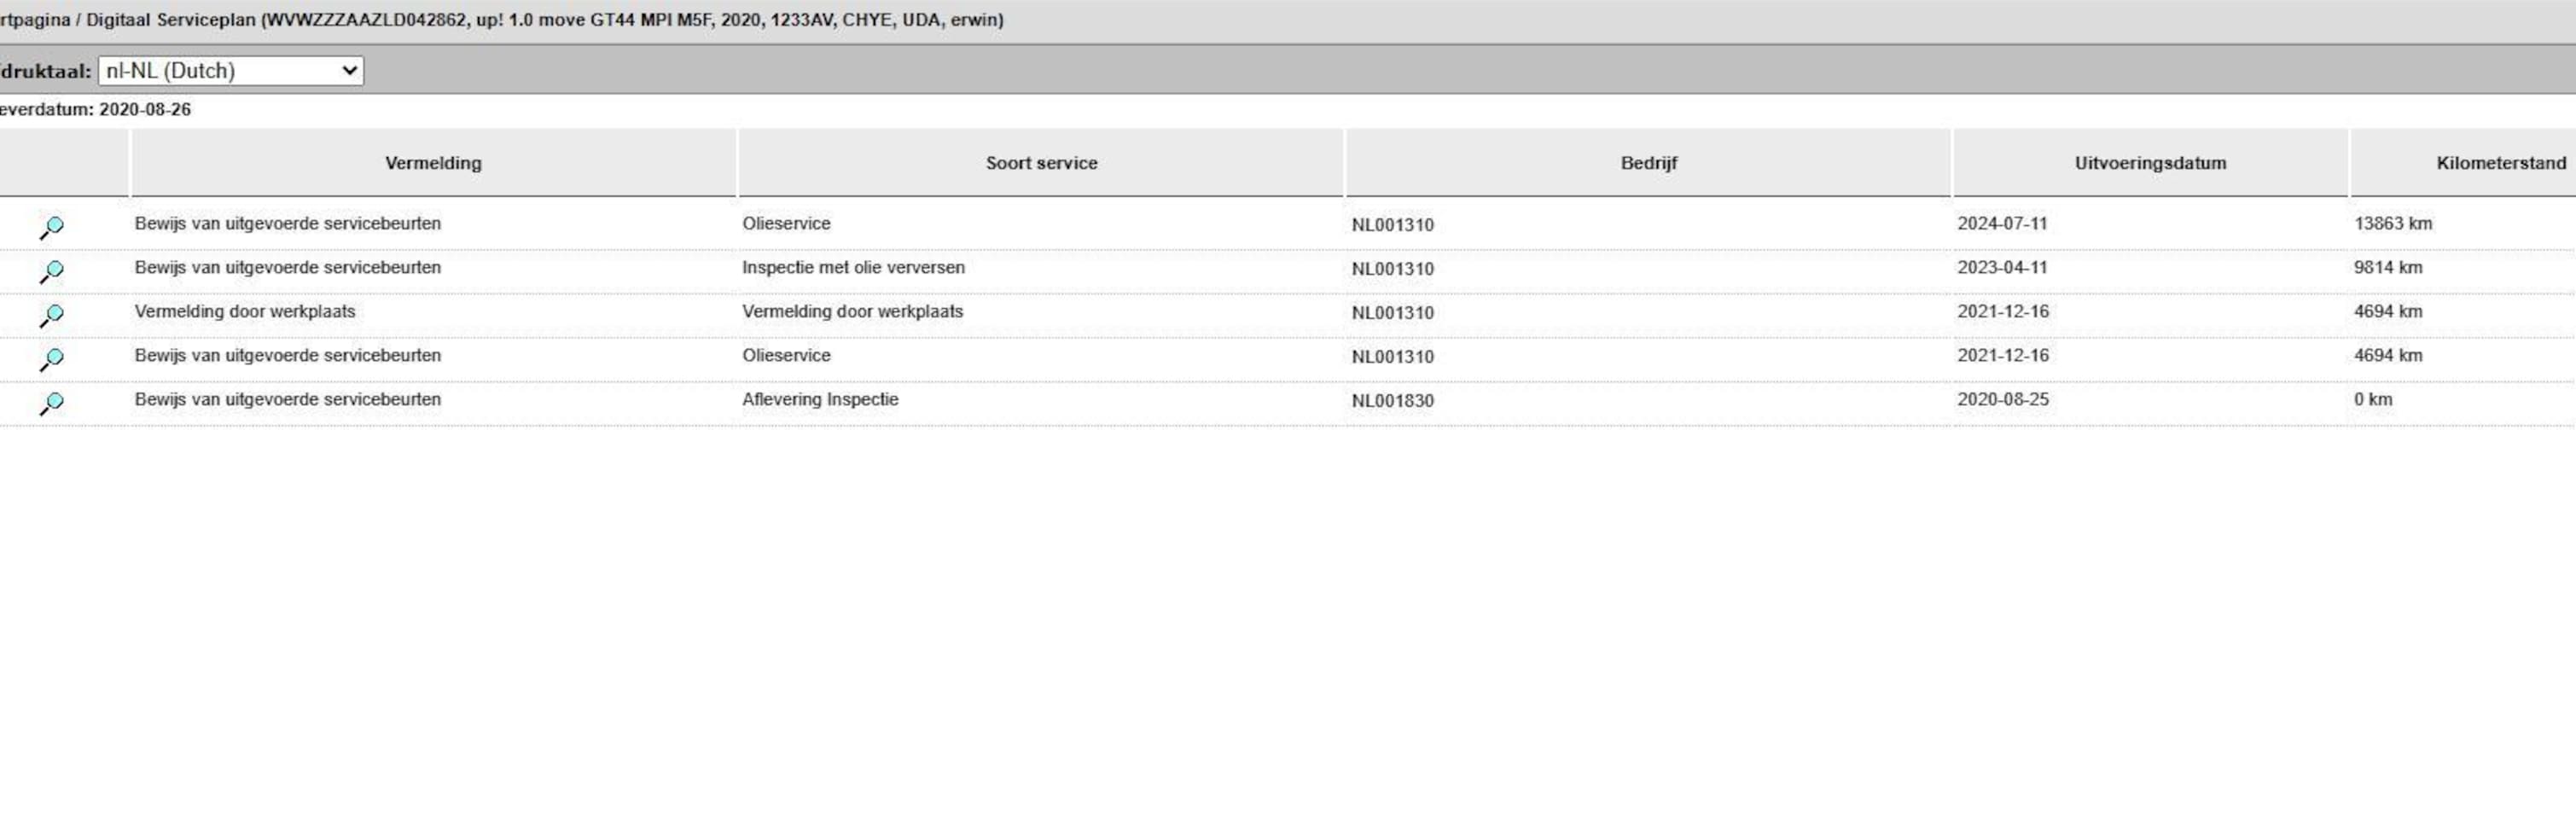Select the Aflevering Inspectie service type cell

click(820, 400)
